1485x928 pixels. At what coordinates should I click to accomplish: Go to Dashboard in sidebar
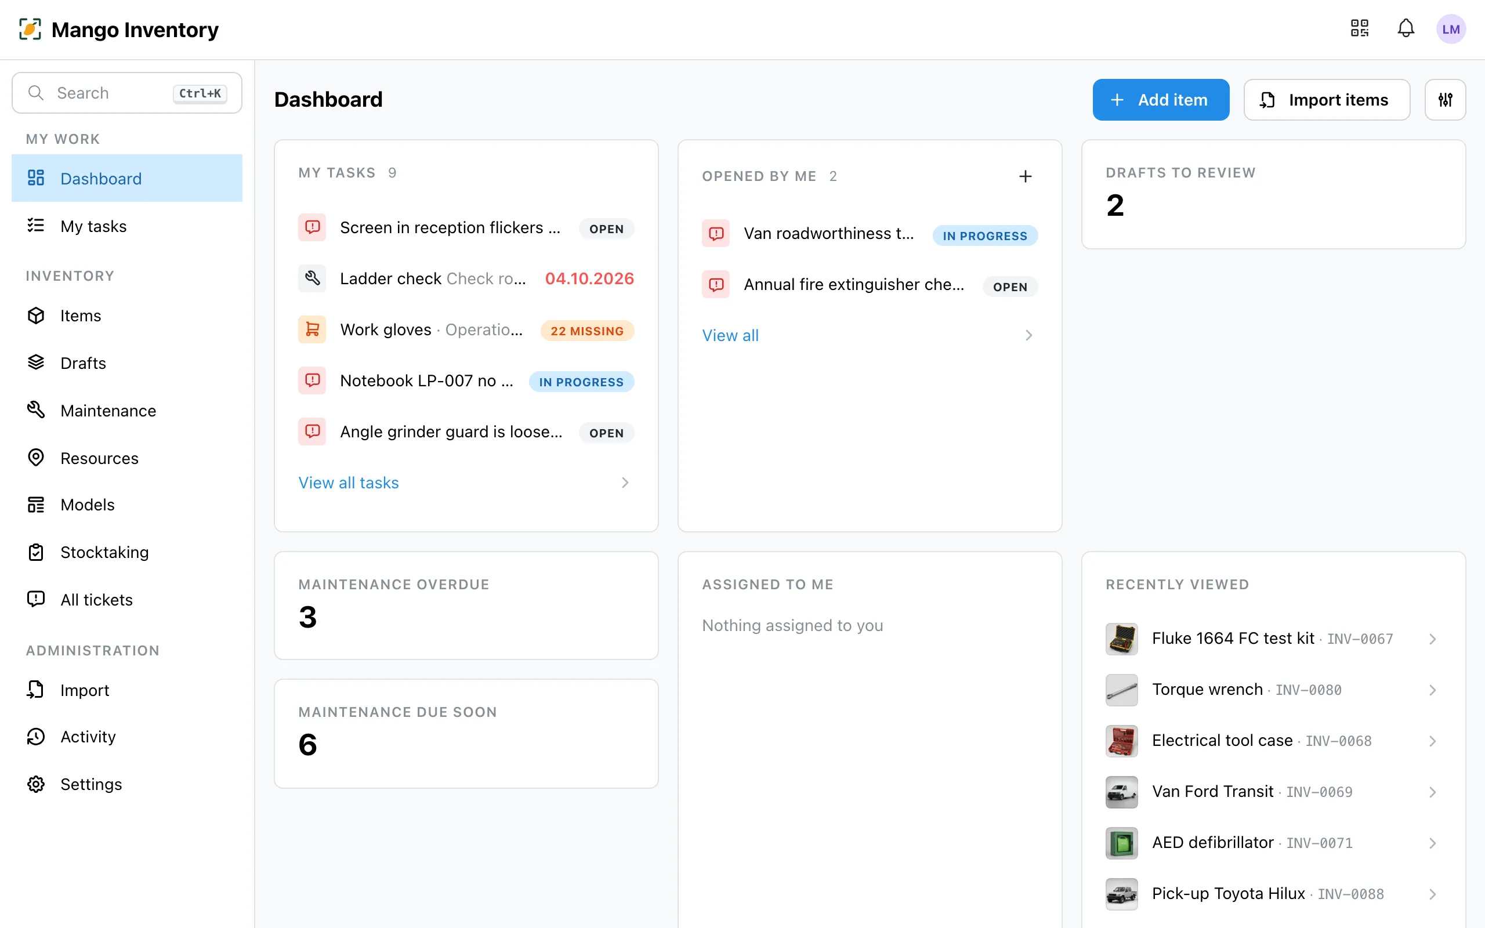[127, 178]
